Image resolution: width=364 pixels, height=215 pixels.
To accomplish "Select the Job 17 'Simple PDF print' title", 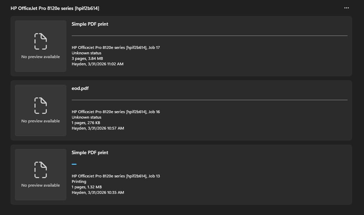I will (90, 24).
